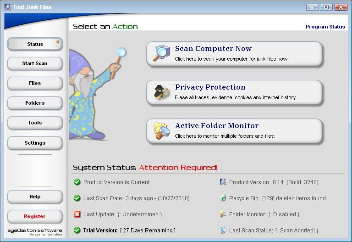Click the Last Scan Status icon
352x242 pixels.
click(223, 230)
